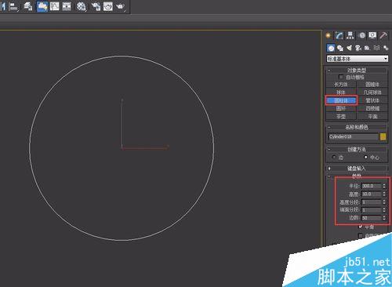Image resolution: width=392 pixels, height=287 pixels.
Task: Open the Curve Editor icon
Action: (x=55, y=6)
